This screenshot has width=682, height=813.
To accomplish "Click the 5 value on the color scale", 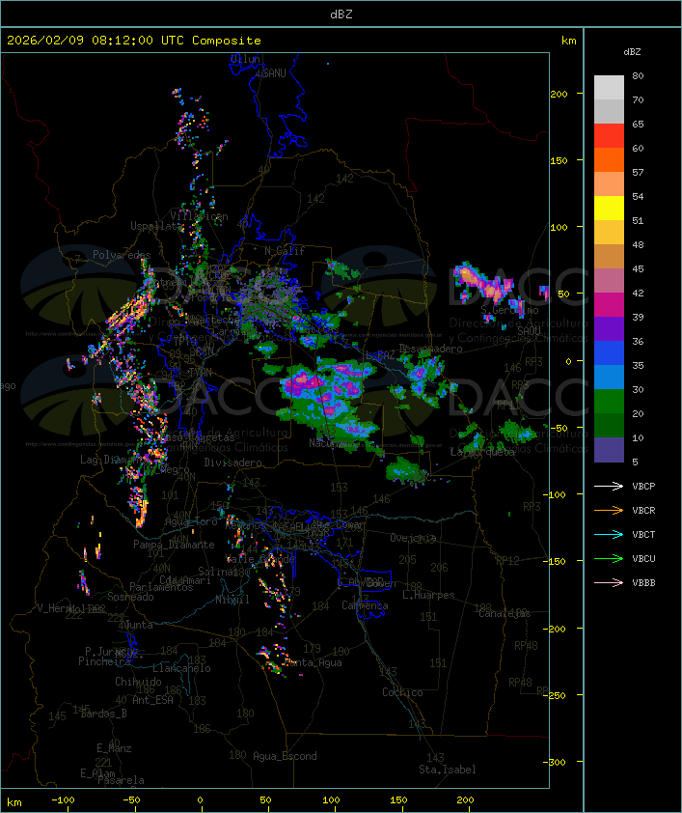I will [636, 462].
